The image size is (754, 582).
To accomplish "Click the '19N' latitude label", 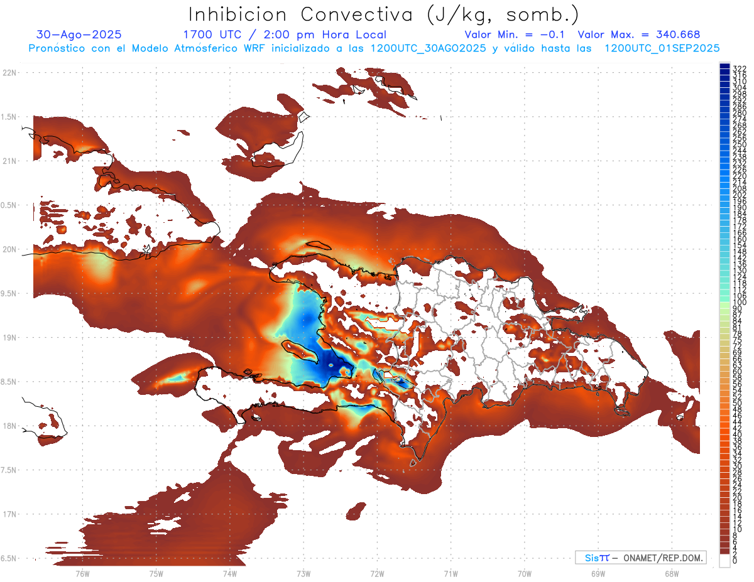I will click(9, 338).
